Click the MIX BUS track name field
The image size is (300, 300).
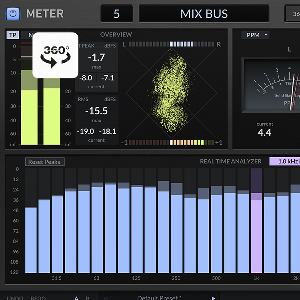pyautogui.click(x=204, y=14)
